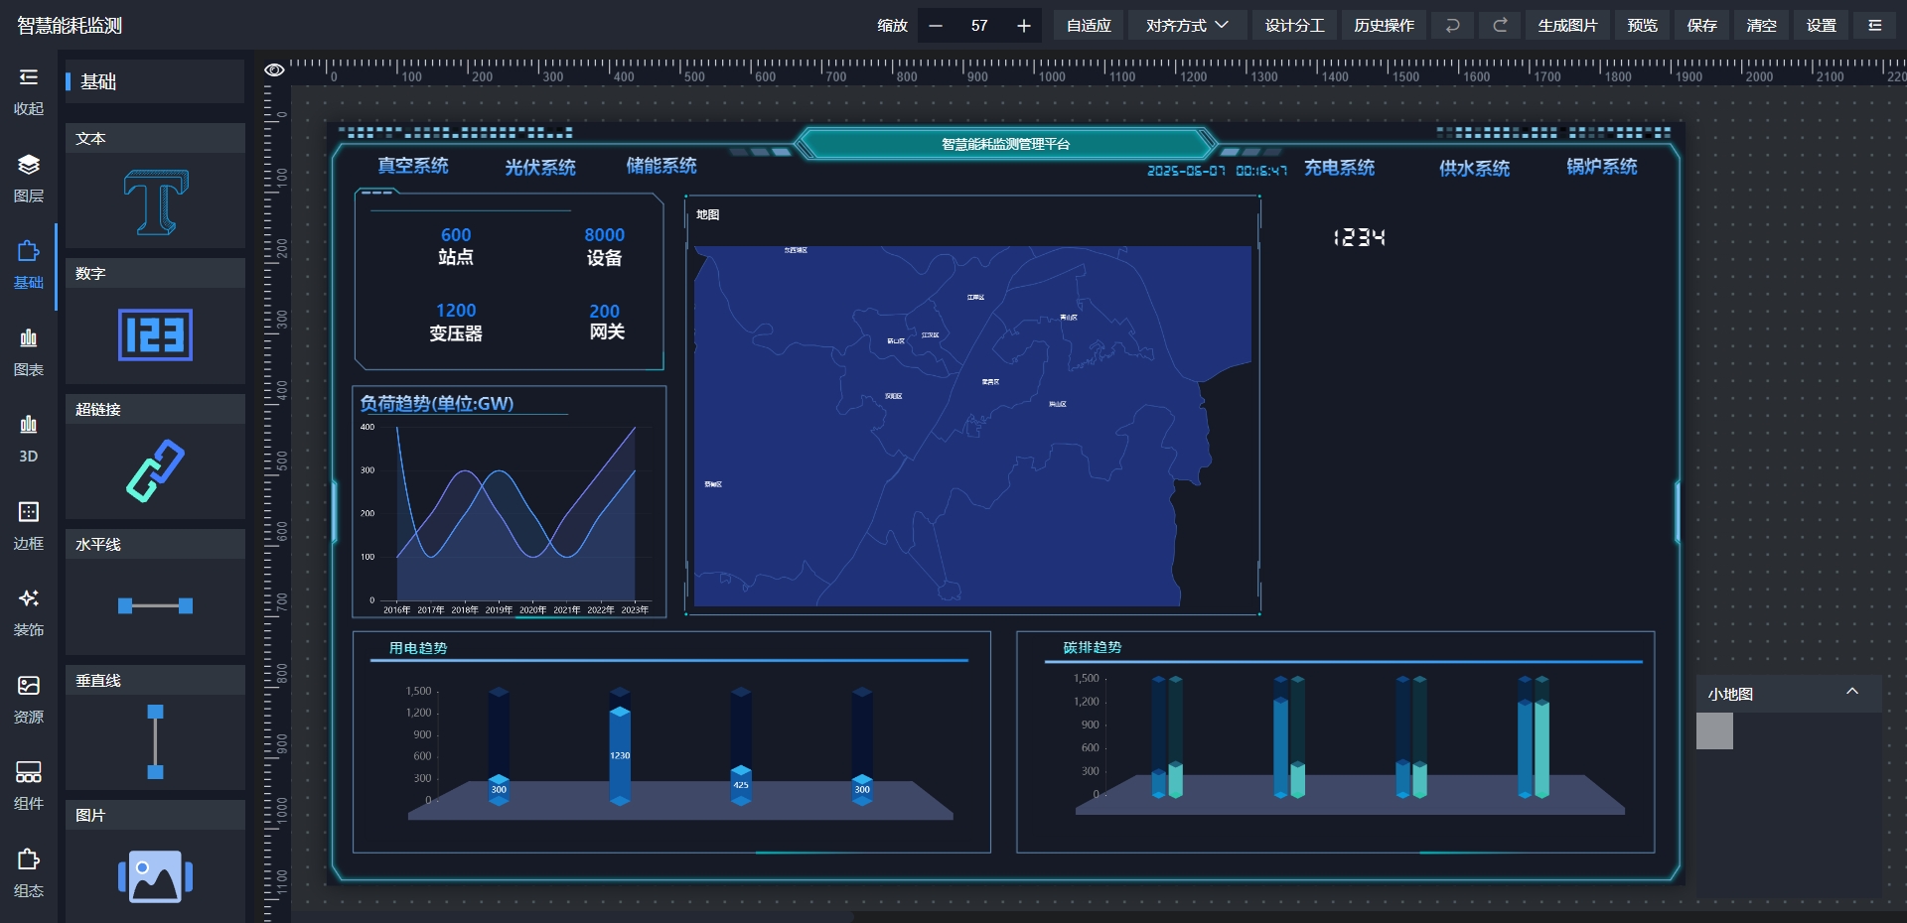Open the 历史操作 history menu

pos(1384,26)
